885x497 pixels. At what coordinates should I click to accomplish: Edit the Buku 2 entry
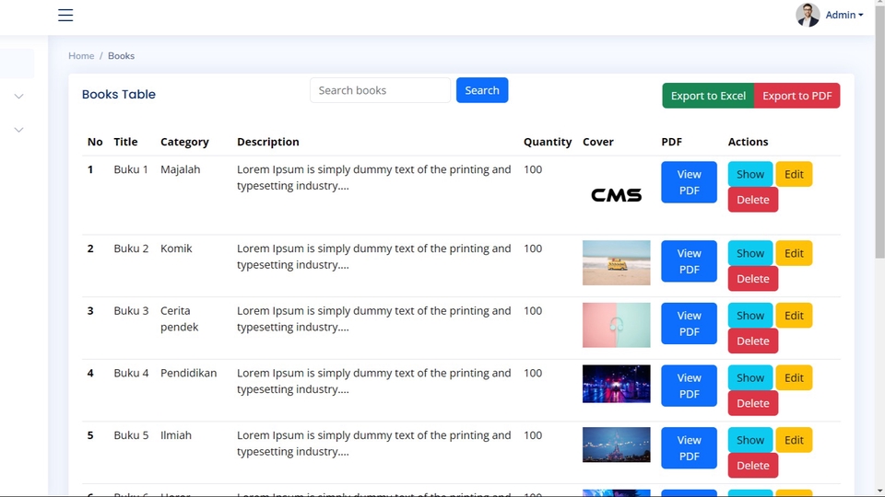(794, 253)
